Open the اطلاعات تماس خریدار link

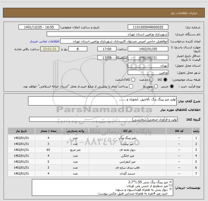[45, 41]
